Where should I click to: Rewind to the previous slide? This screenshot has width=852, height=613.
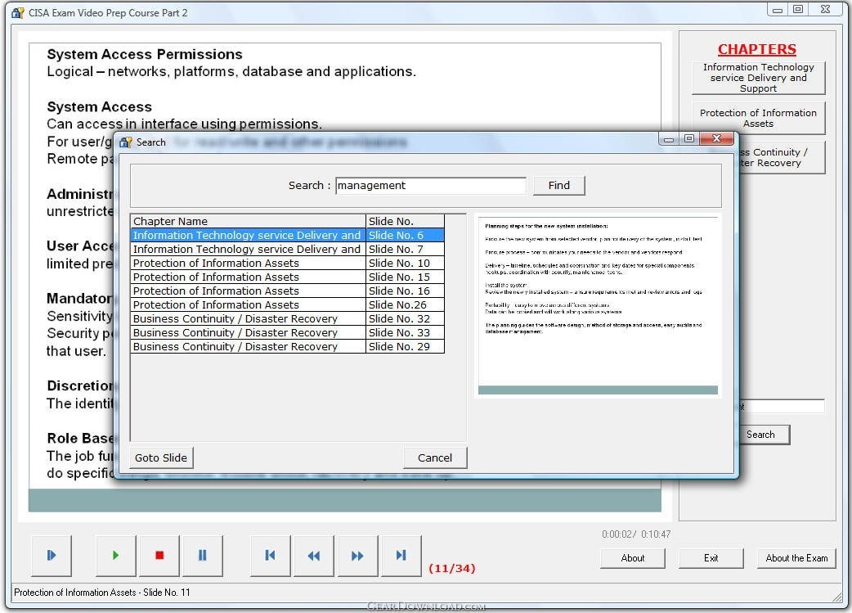[x=314, y=556]
